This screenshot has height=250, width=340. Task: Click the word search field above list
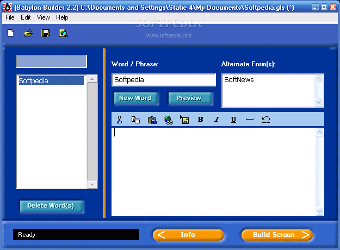pos(51,61)
